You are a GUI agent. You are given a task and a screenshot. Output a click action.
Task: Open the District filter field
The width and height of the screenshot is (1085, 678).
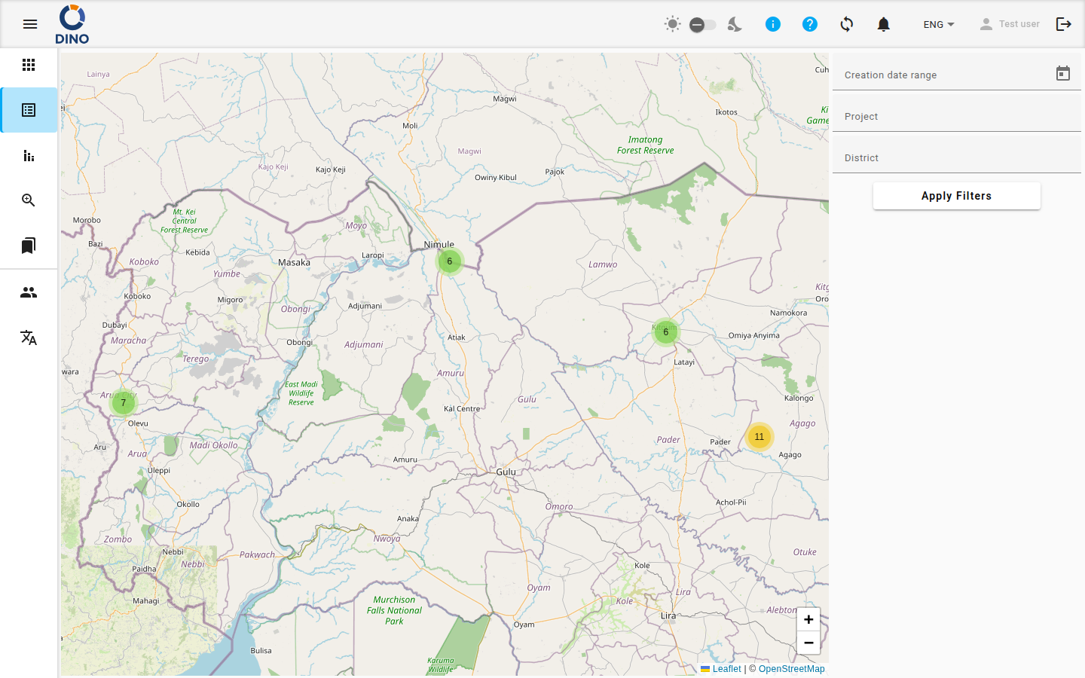957,156
